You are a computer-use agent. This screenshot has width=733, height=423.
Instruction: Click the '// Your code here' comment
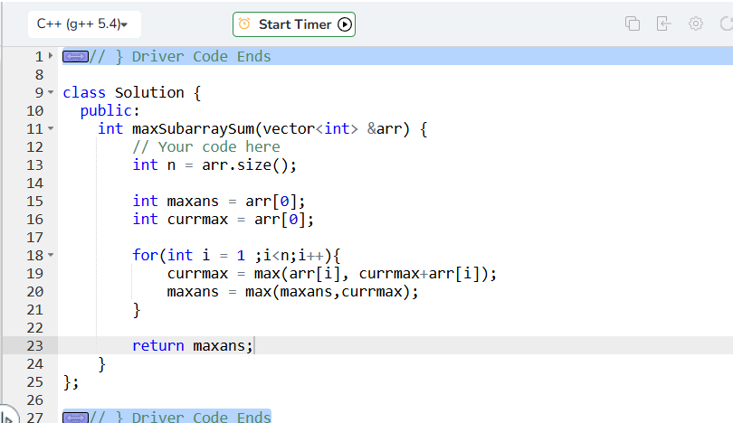pyautogui.click(x=206, y=147)
